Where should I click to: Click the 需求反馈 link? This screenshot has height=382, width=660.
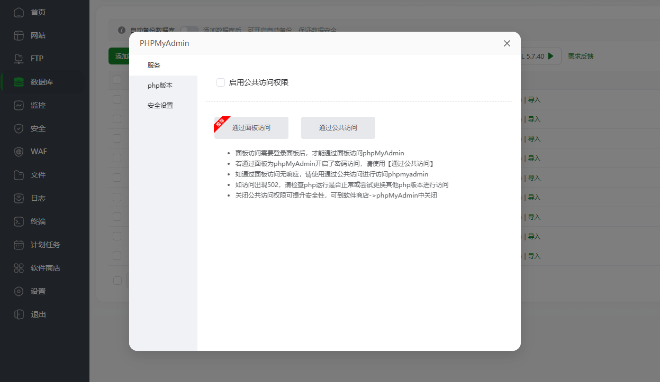click(x=581, y=56)
